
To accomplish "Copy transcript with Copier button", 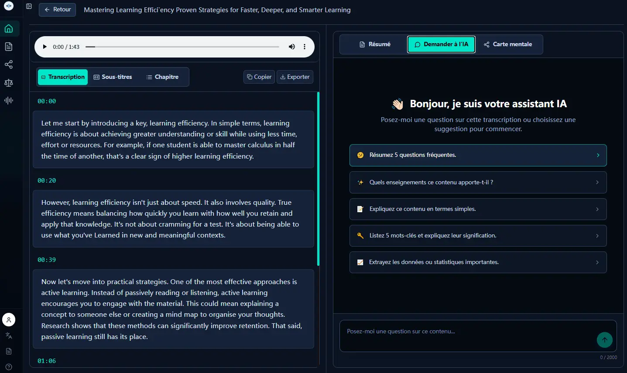I will pos(259,77).
